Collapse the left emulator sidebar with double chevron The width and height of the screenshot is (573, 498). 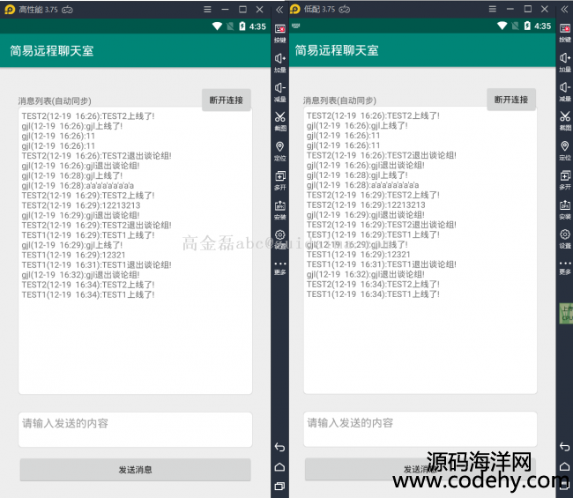point(279,9)
